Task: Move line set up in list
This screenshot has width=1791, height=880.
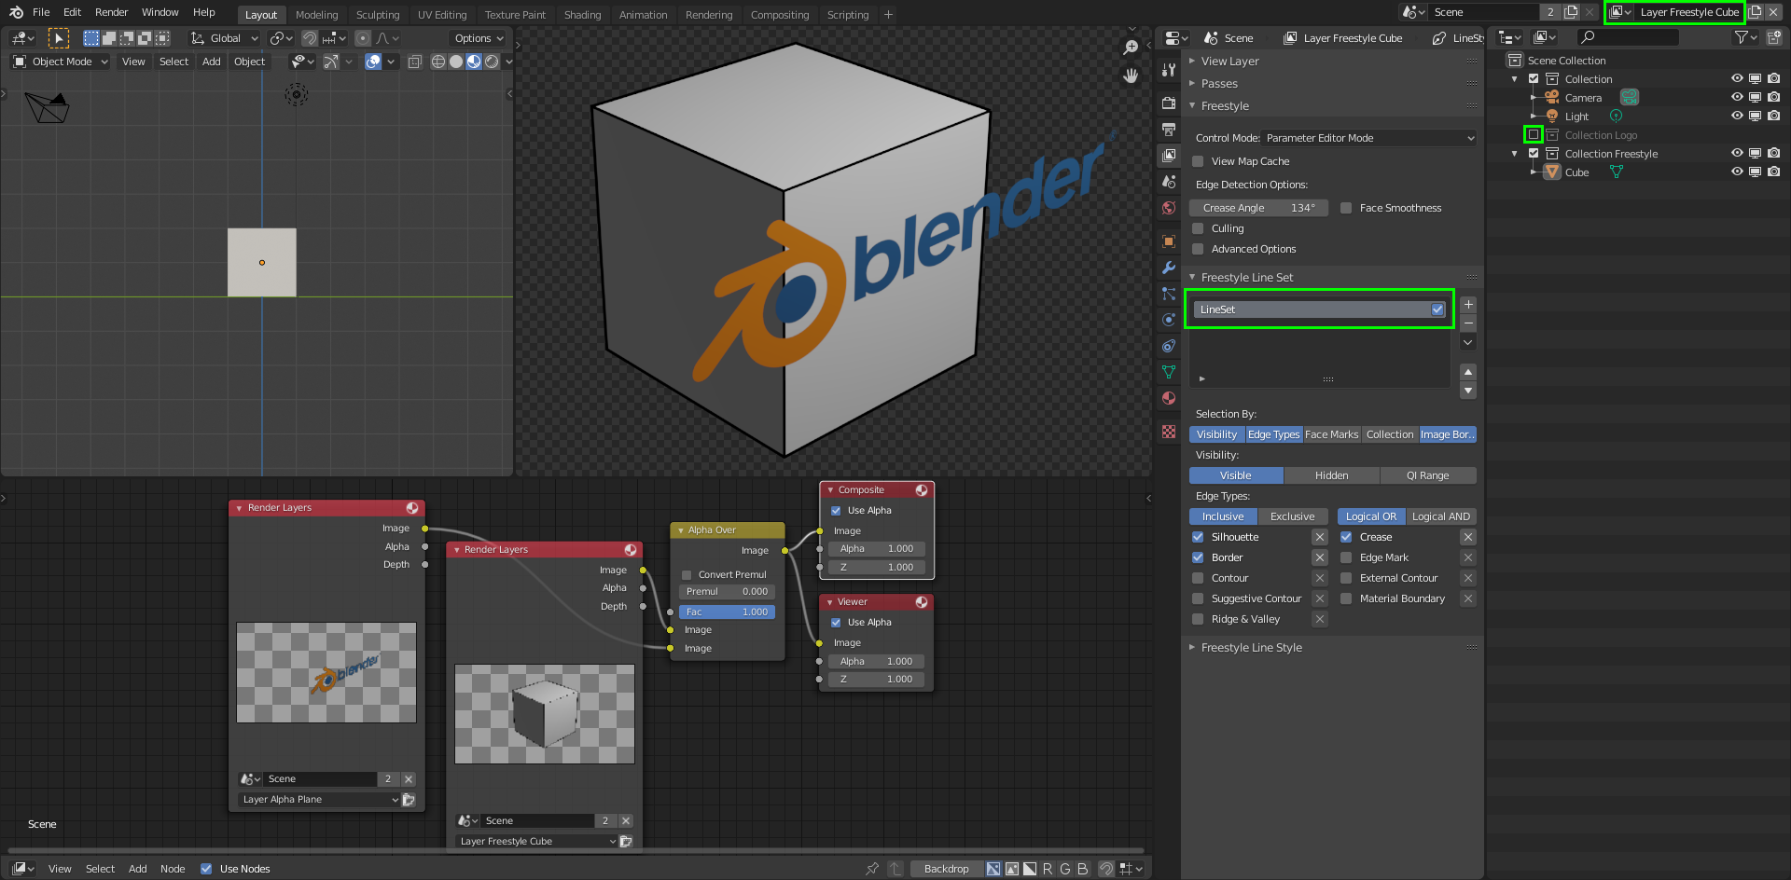Action: 1468,372
